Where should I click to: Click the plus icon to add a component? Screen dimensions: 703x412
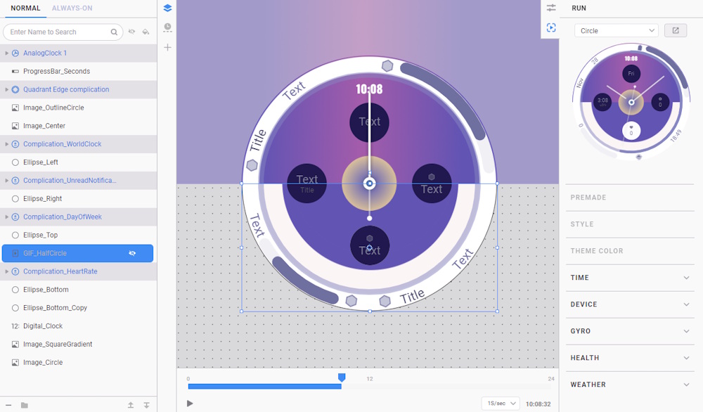tap(167, 47)
